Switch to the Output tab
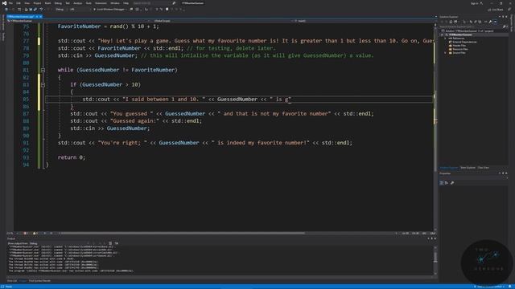Viewport: 515px width, 289px height. [x=23, y=281]
